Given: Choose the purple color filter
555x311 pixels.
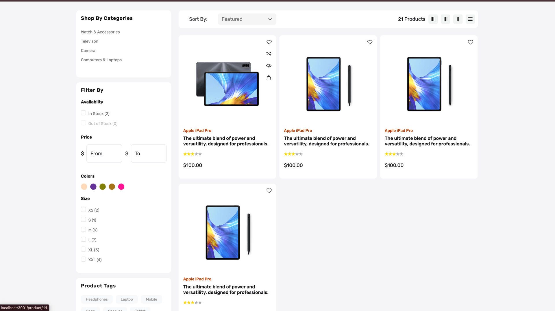Looking at the screenshot, I should tap(93, 187).
